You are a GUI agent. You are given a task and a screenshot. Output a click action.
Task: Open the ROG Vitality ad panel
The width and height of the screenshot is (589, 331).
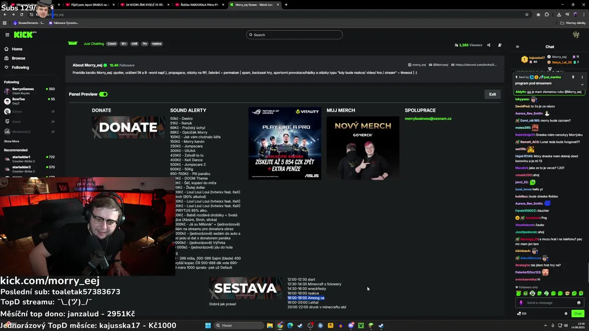coord(285,143)
